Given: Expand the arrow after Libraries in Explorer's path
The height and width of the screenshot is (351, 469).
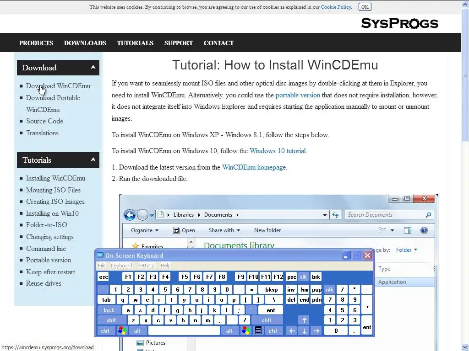Looking at the screenshot, I should [x=199, y=215].
